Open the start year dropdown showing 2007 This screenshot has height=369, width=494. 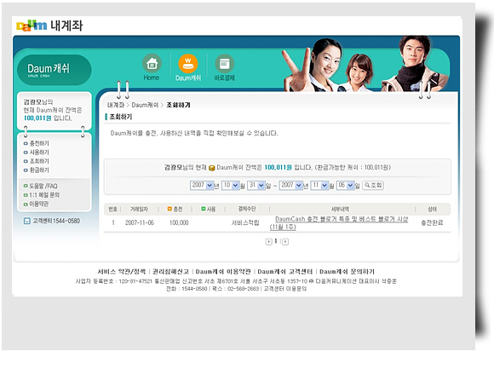pos(202,185)
